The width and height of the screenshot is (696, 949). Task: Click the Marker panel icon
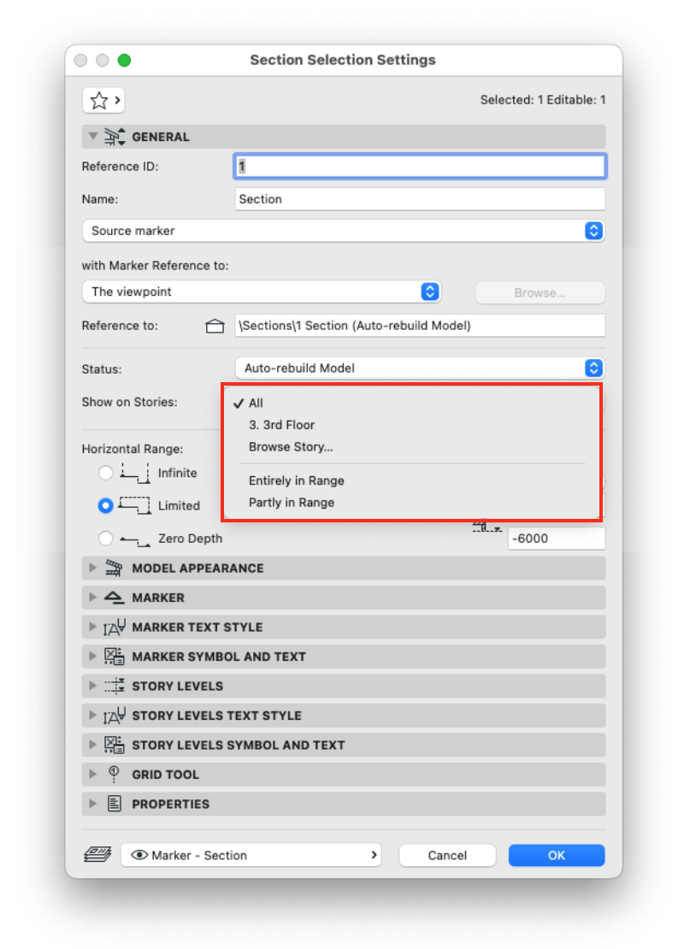tap(114, 598)
